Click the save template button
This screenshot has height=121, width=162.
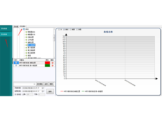point(40,84)
